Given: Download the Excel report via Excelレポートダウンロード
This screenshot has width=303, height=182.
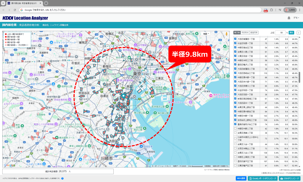Looking at the screenshot, I should (x=263, y=178).
